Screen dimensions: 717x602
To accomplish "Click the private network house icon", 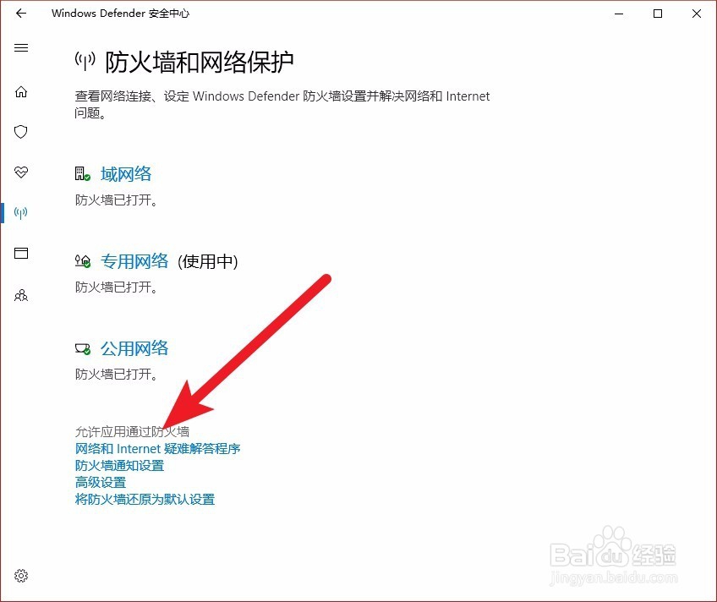I will 83,261.
